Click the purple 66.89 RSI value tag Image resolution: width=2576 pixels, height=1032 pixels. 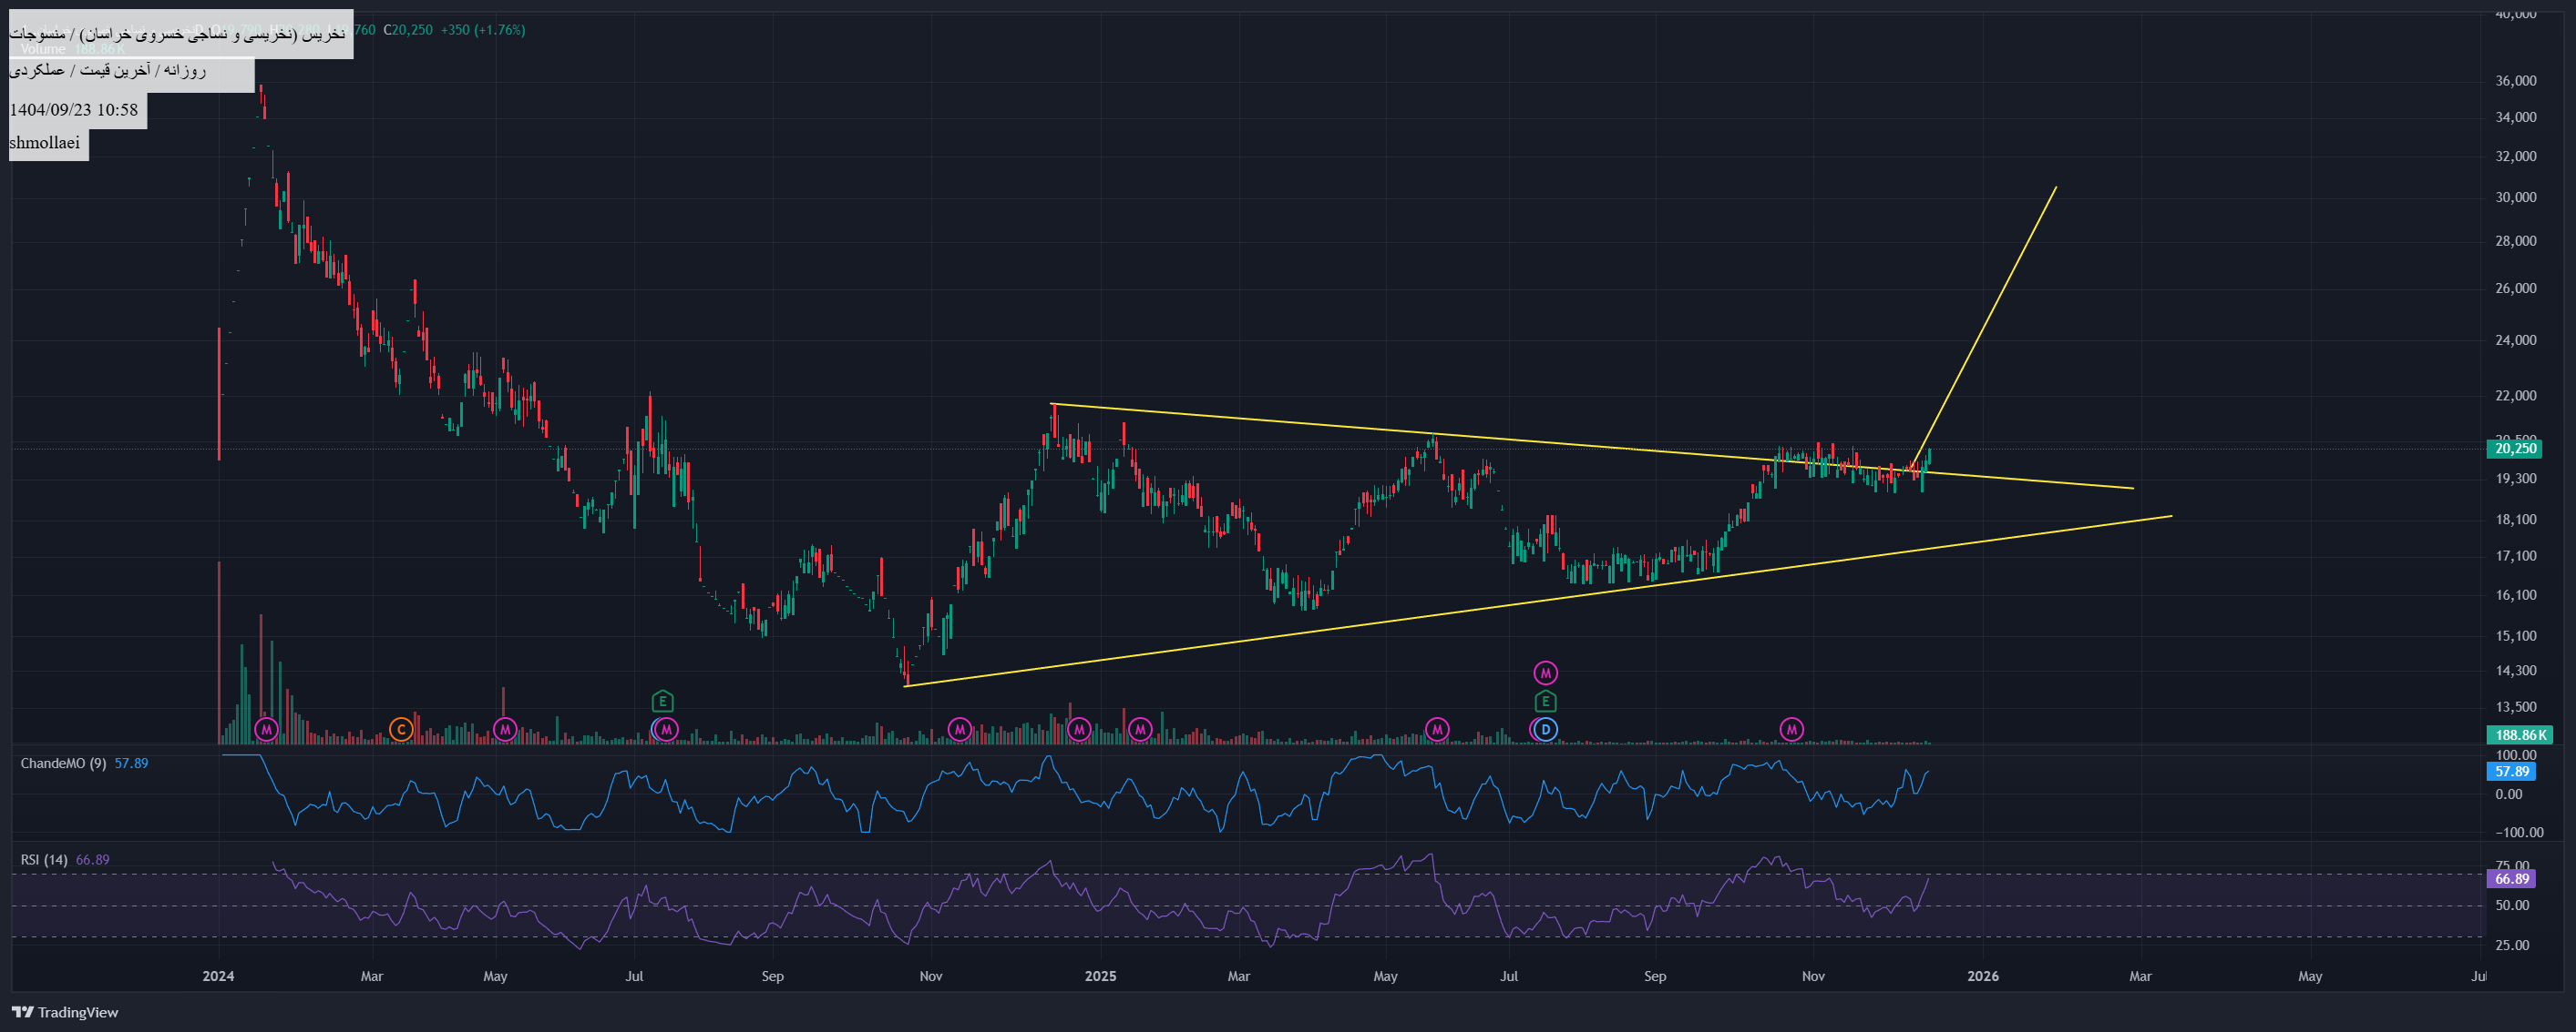click(2511, 879)
